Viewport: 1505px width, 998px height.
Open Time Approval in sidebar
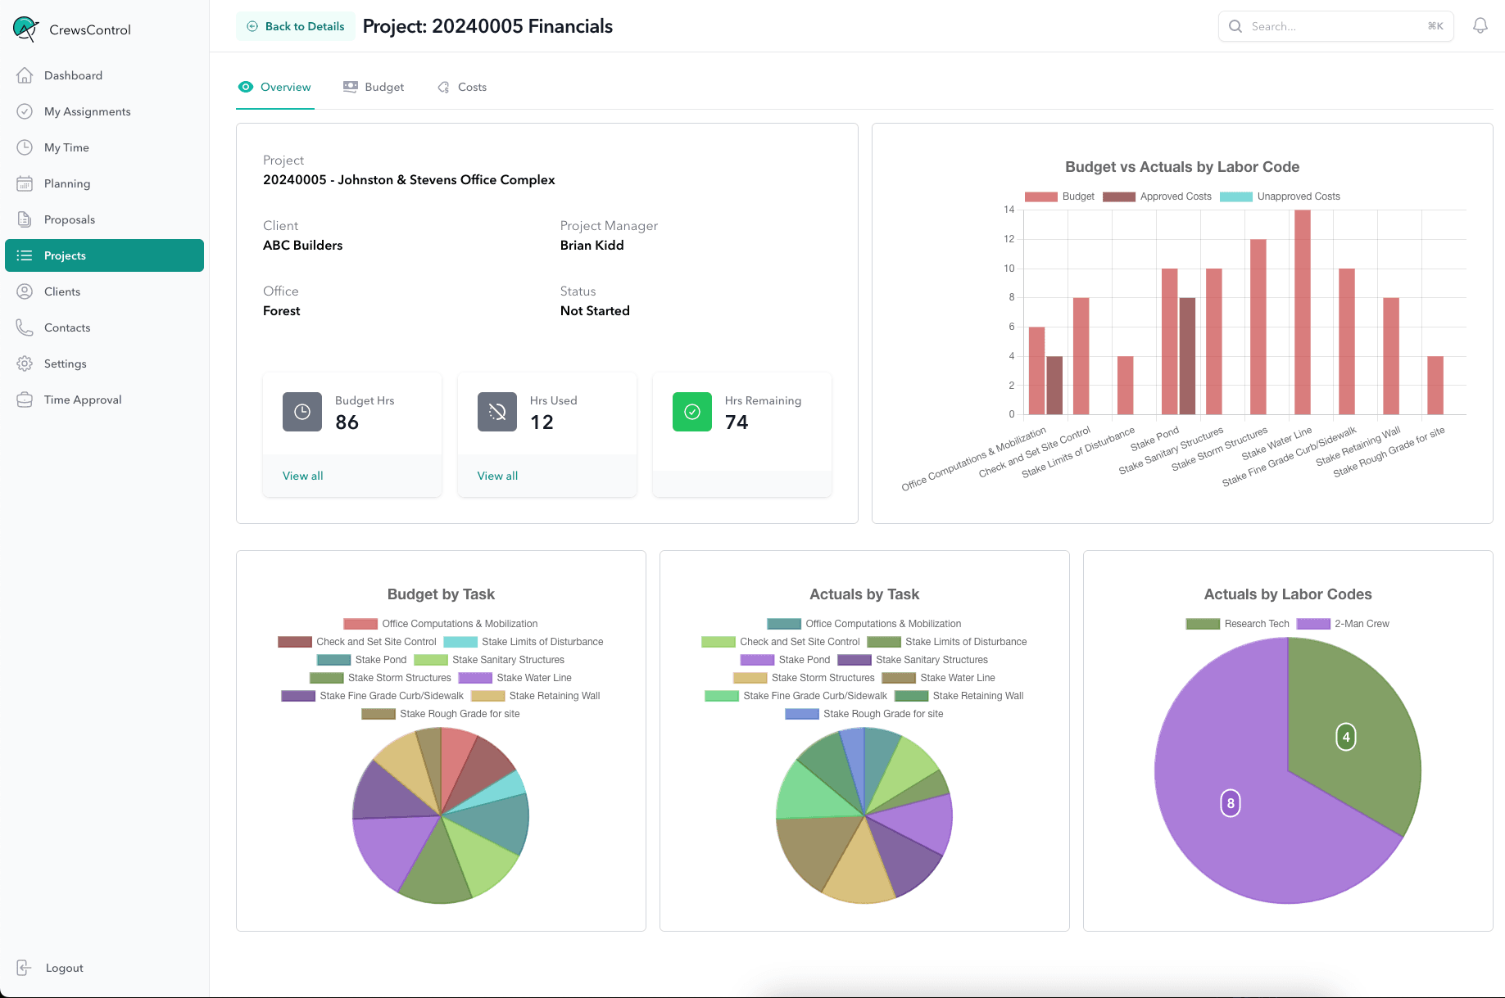click(83, 400)
